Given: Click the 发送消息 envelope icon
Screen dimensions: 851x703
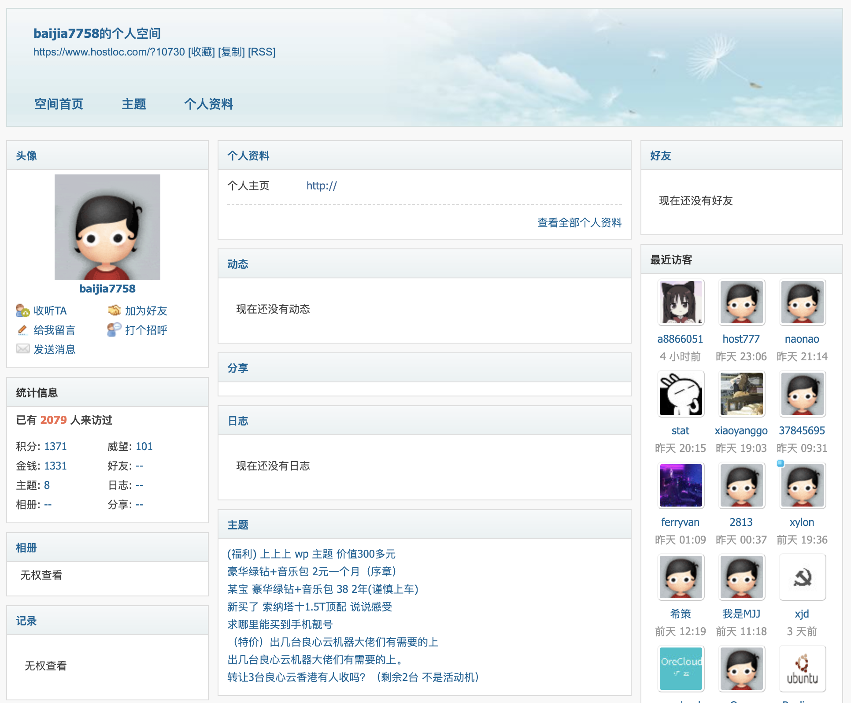Looking at the screenshot, I should point(22,349).
